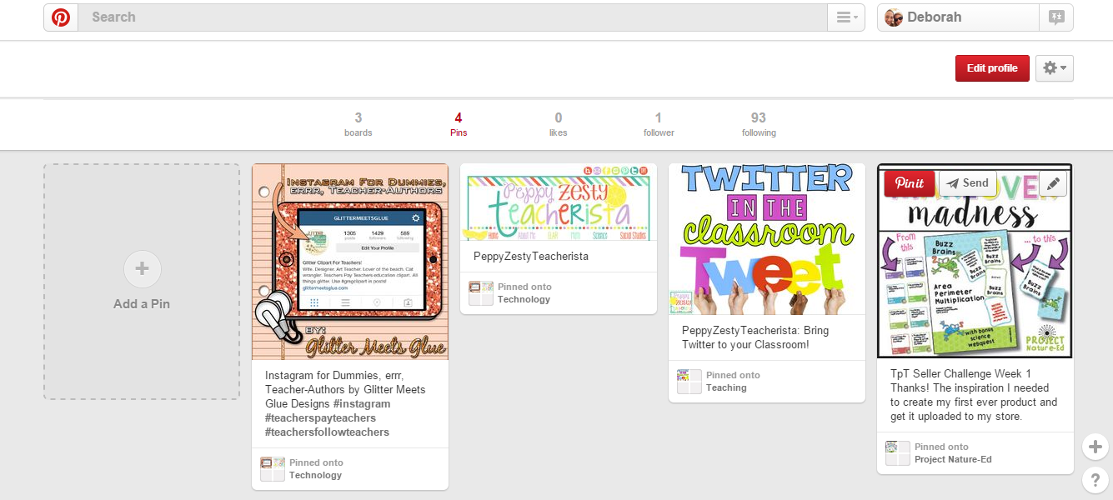Click the Send button on madness pin
1113x500 pixels.
(x=968, y=183)
